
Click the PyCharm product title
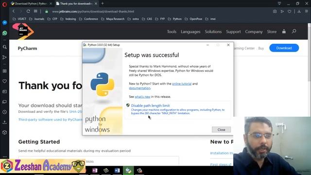27,49
